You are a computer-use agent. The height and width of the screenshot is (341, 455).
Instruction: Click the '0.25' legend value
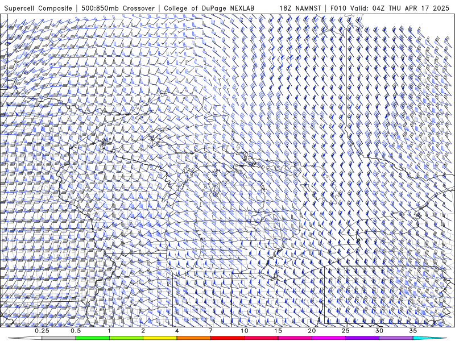point(42,331)
